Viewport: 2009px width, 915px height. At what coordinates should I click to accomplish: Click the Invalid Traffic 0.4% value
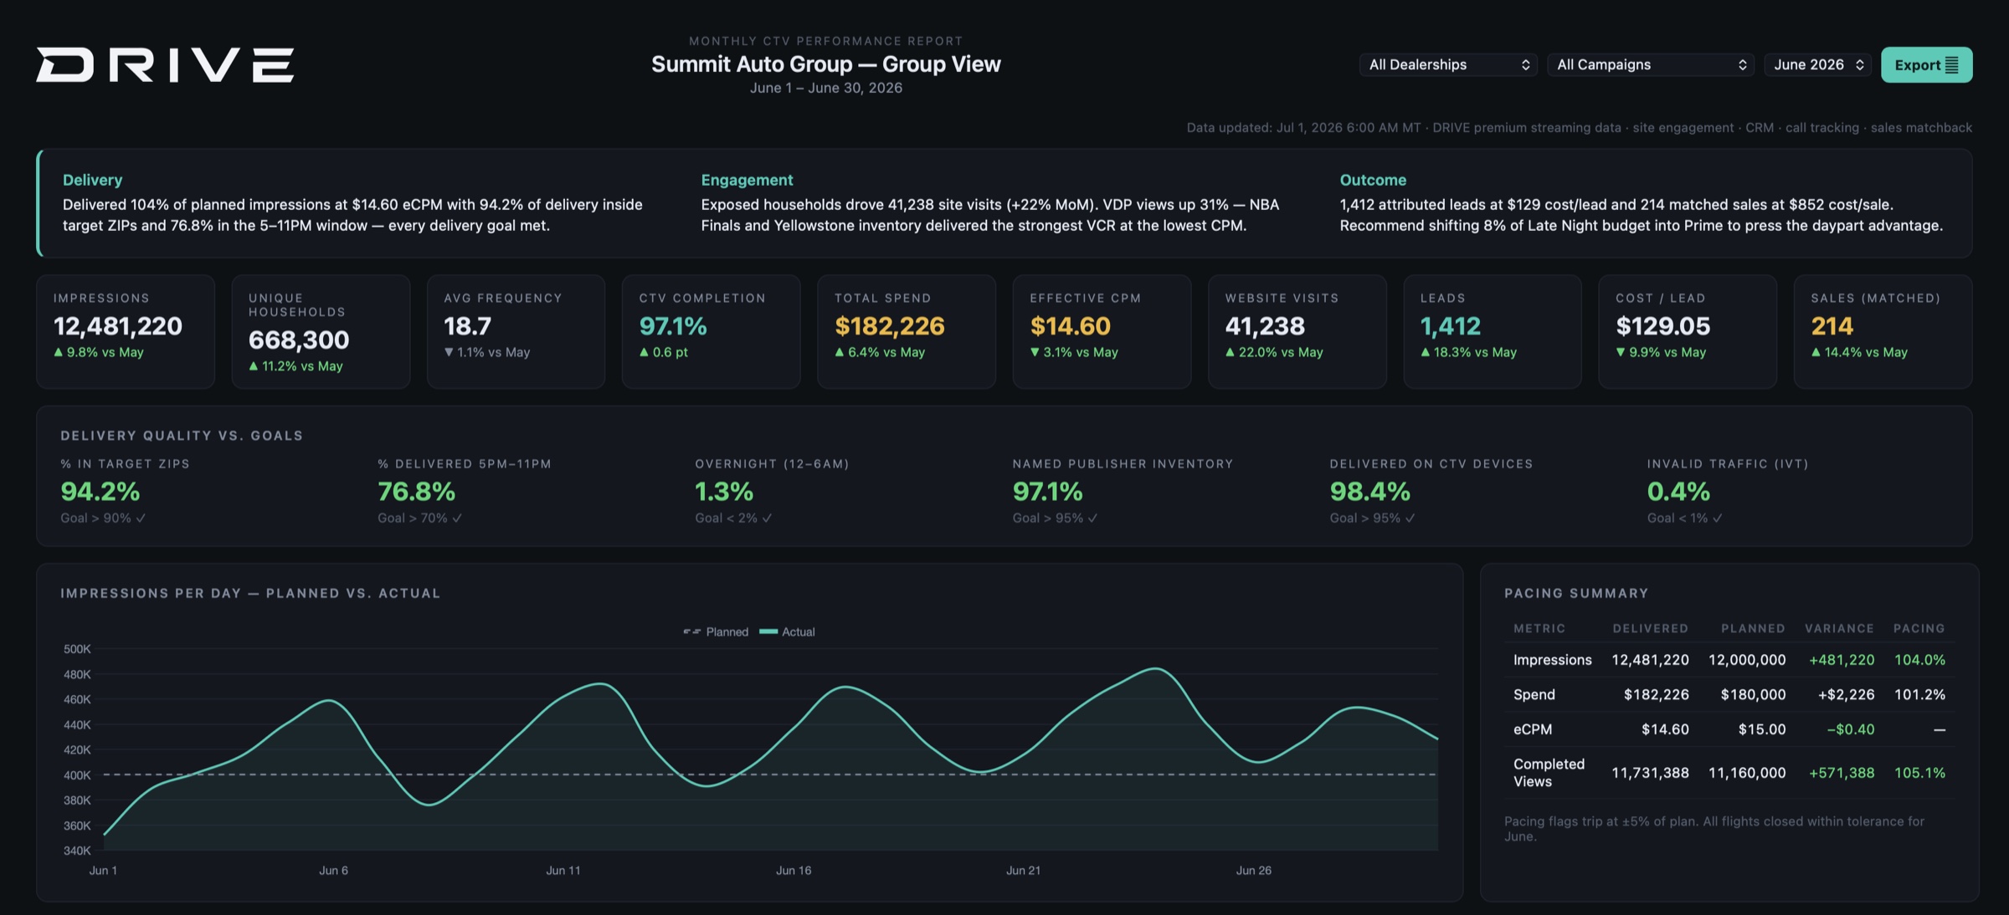coord(1678,491)
